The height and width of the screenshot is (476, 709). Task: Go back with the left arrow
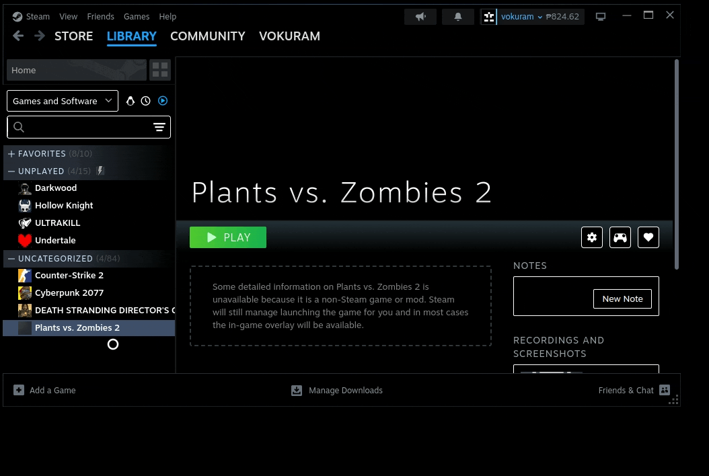[x=18, y=36]
